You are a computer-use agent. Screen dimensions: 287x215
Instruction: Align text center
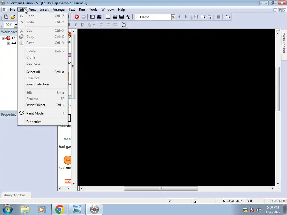108,25
